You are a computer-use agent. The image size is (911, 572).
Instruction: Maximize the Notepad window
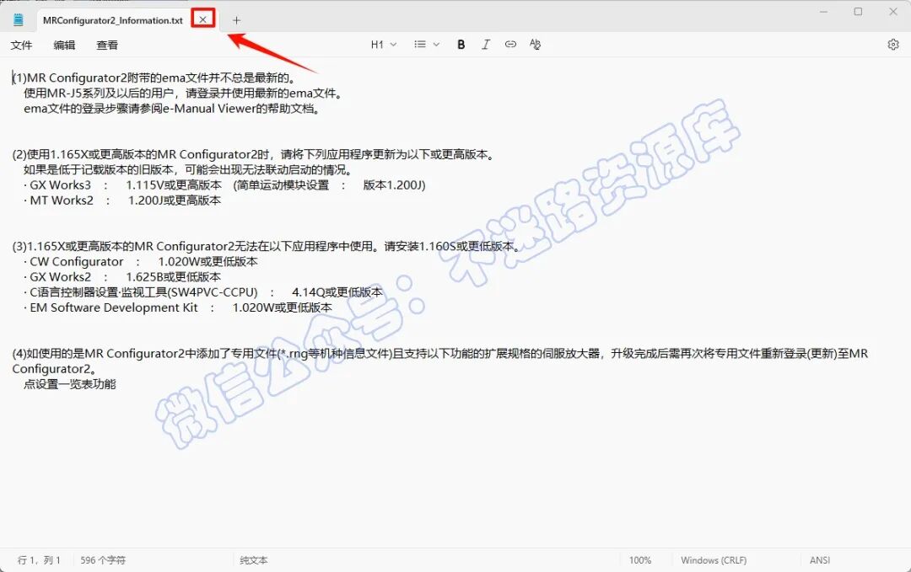[x=858, y=12]
